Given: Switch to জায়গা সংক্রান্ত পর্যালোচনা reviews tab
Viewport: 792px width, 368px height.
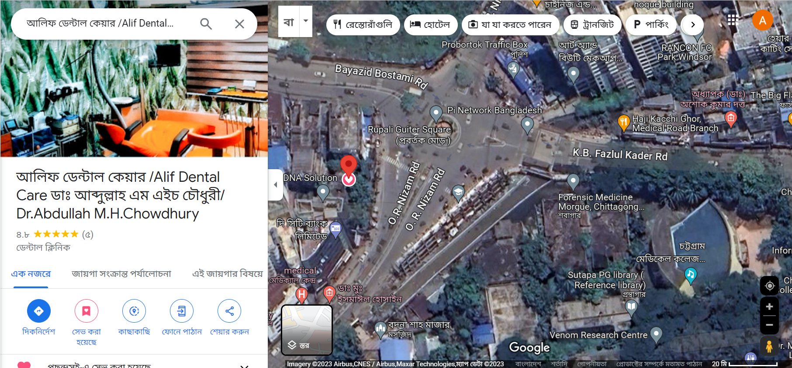Looking at the screenshot, I should pos(121,274).
